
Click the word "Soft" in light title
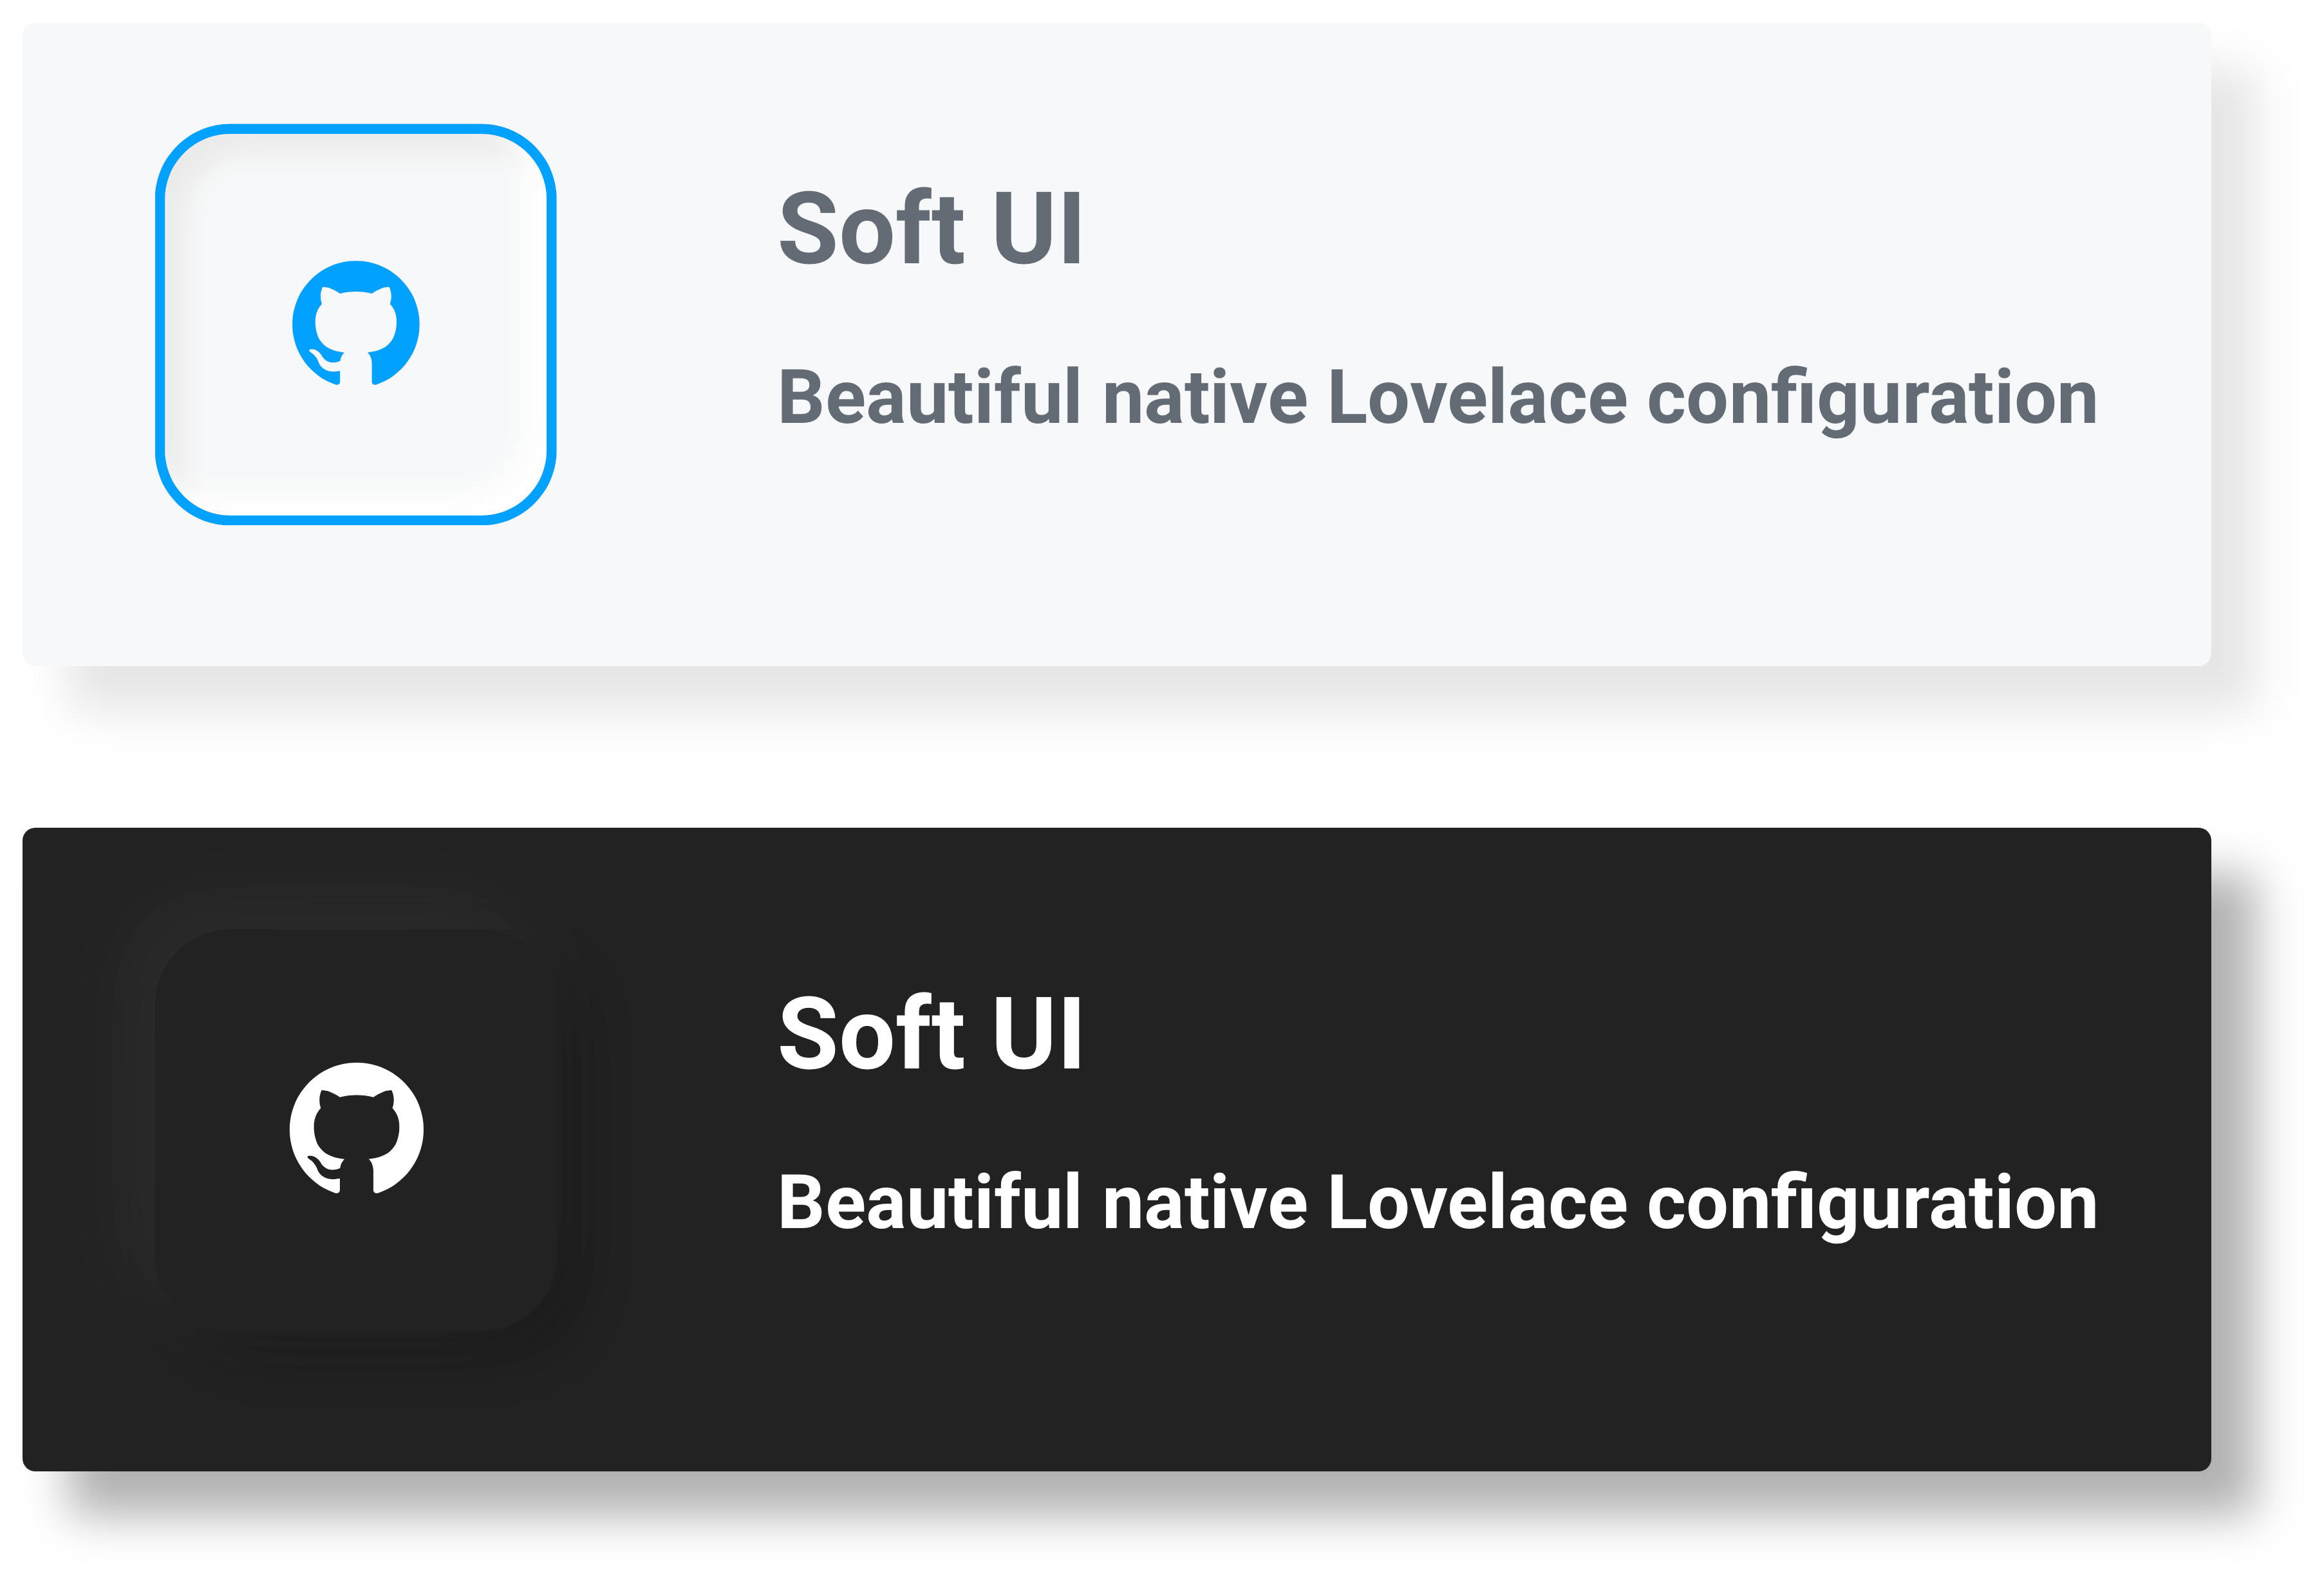[870, 228]
